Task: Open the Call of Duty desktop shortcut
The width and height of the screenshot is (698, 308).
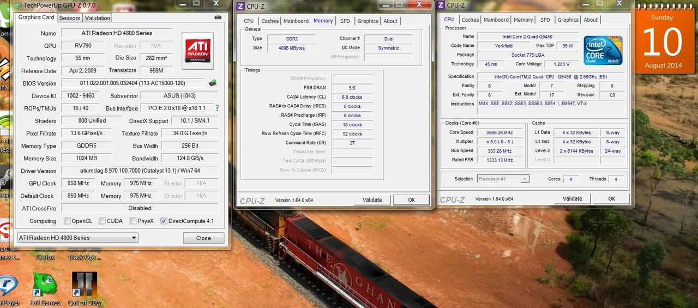Action: click(x=85, y=289)
